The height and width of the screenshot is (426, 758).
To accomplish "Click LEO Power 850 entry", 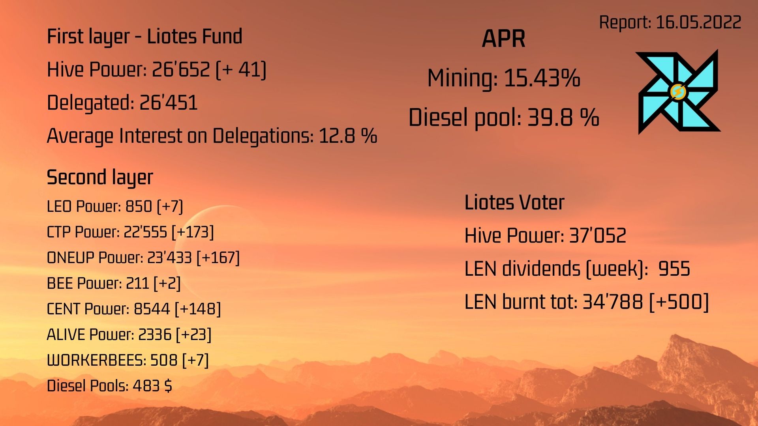I will [115, 206].
